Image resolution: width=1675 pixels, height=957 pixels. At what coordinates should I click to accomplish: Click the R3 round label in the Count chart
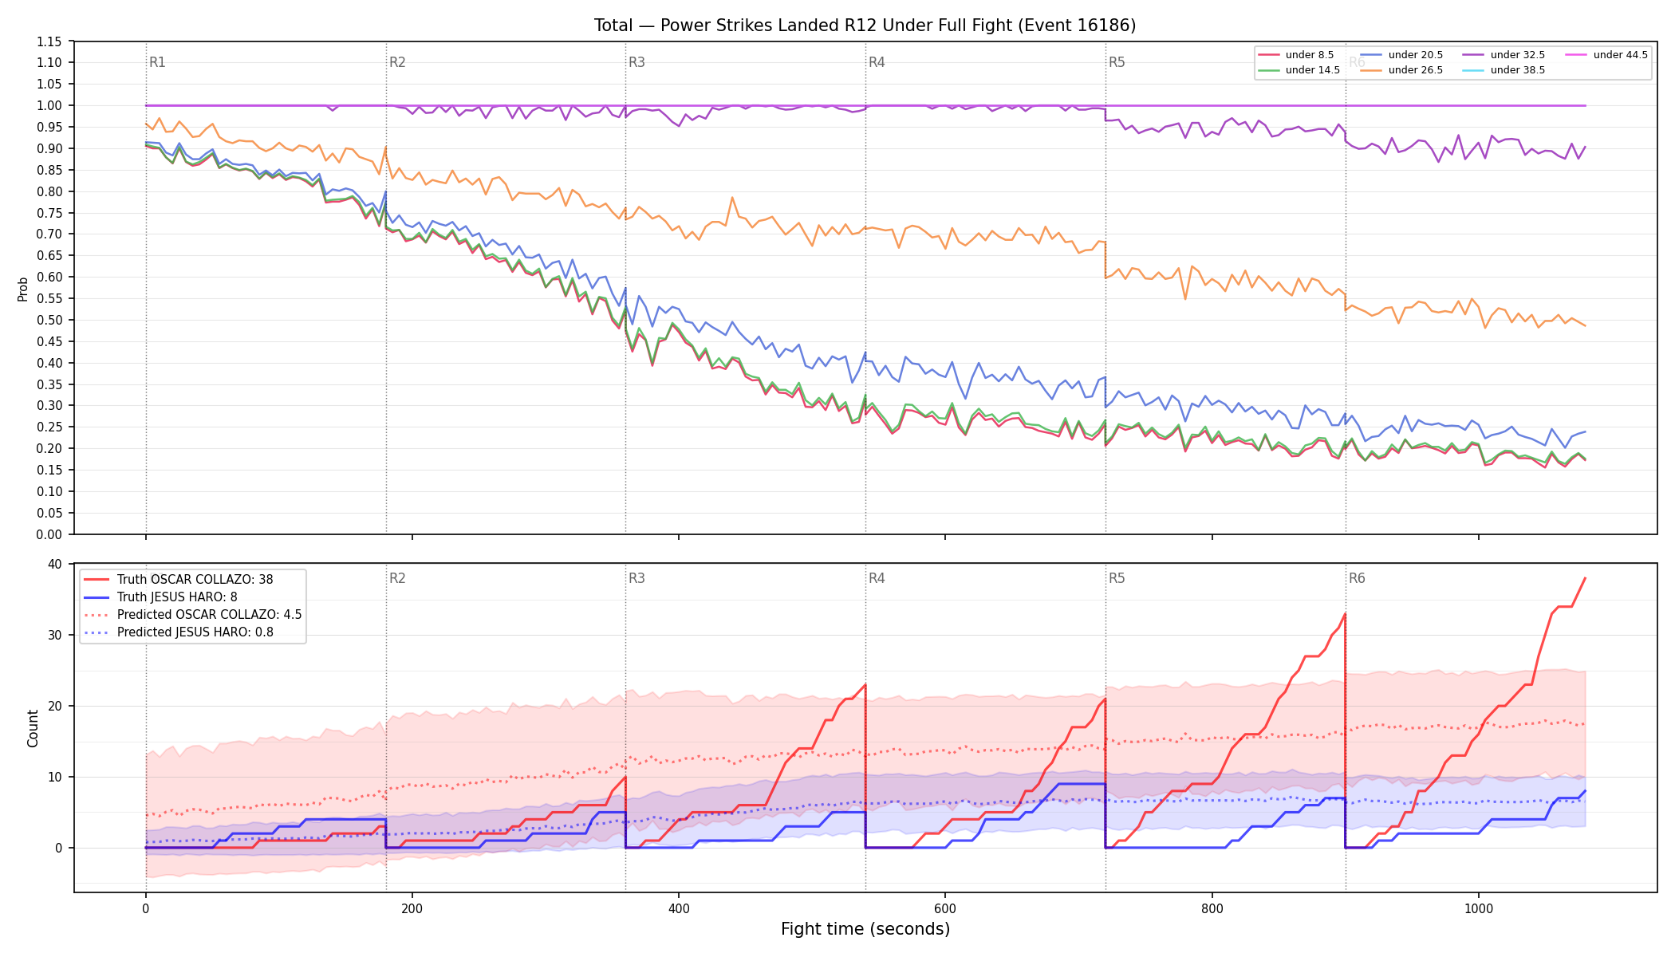[x=636, y=578]
